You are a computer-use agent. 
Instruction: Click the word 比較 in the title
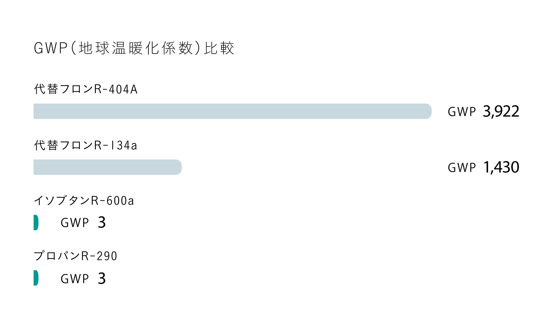tap(219, 48)
